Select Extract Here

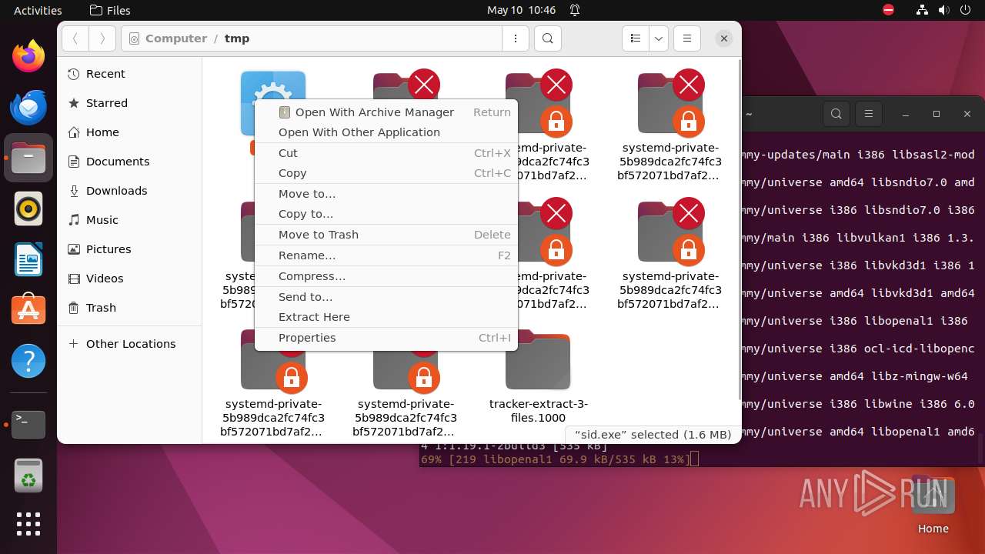386,317
